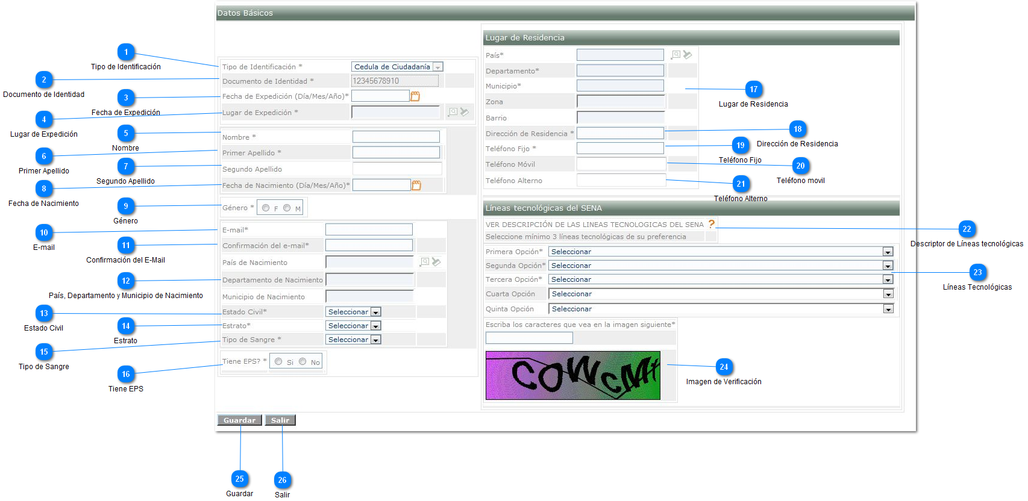The height and width of the screenshot is (501, 1028).
Task: Click clear icon beside País de Nacimiento
Action: [x=437, y=262]
